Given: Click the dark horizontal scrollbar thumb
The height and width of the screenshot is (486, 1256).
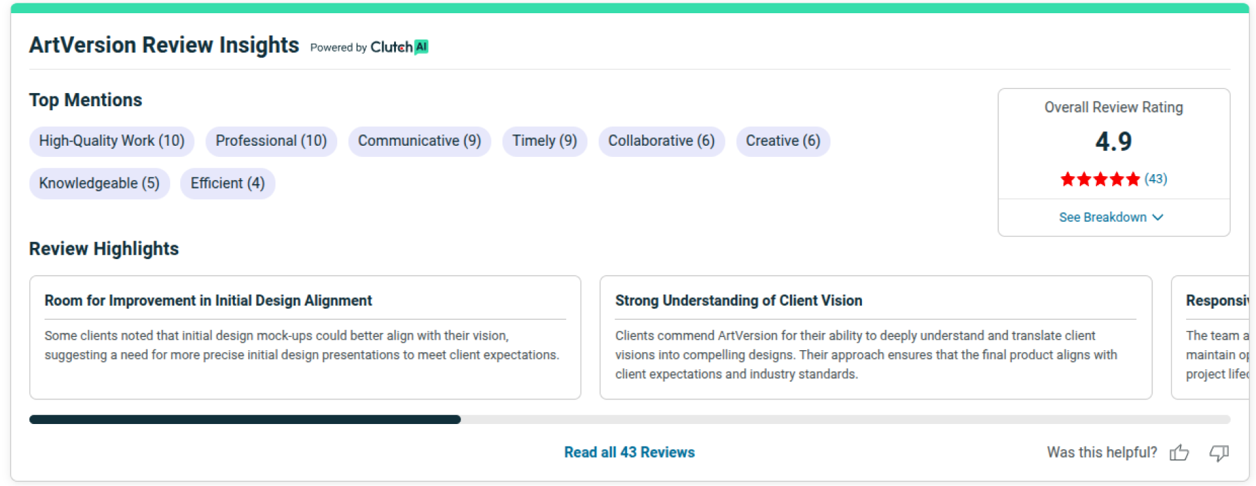Looking at the screenshot, I should [245, 419].
